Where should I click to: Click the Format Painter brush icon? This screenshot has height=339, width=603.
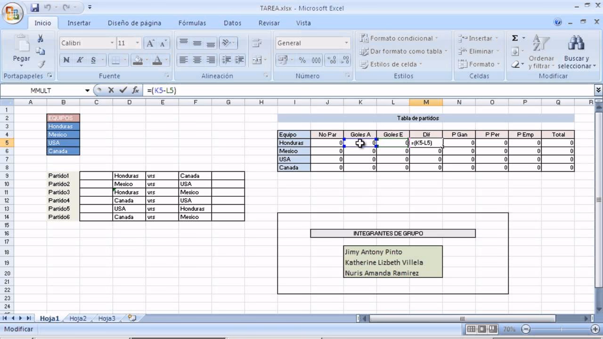[x=41, y=64]
